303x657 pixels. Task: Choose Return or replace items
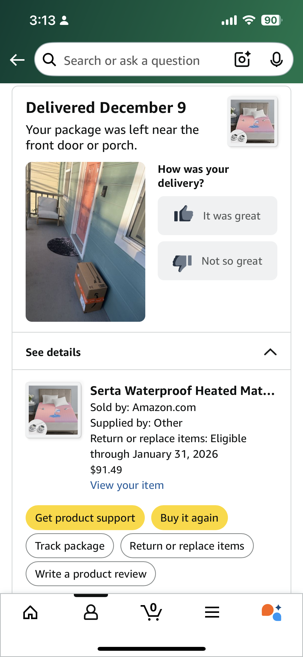tap(187, 546)
